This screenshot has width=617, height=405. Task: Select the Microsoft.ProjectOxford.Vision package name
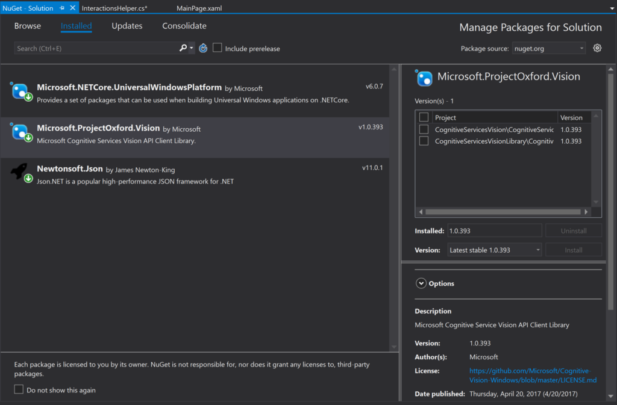(x=98, y=128)
